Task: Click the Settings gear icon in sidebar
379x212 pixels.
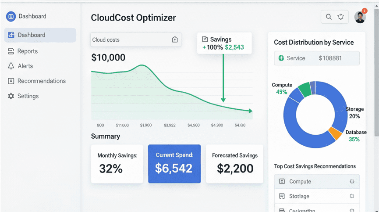Action: [11, 96]
